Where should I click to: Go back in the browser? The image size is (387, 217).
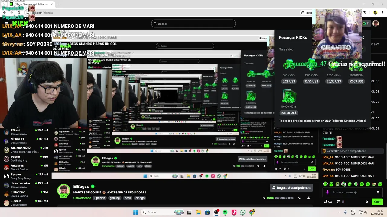[4, 13]
